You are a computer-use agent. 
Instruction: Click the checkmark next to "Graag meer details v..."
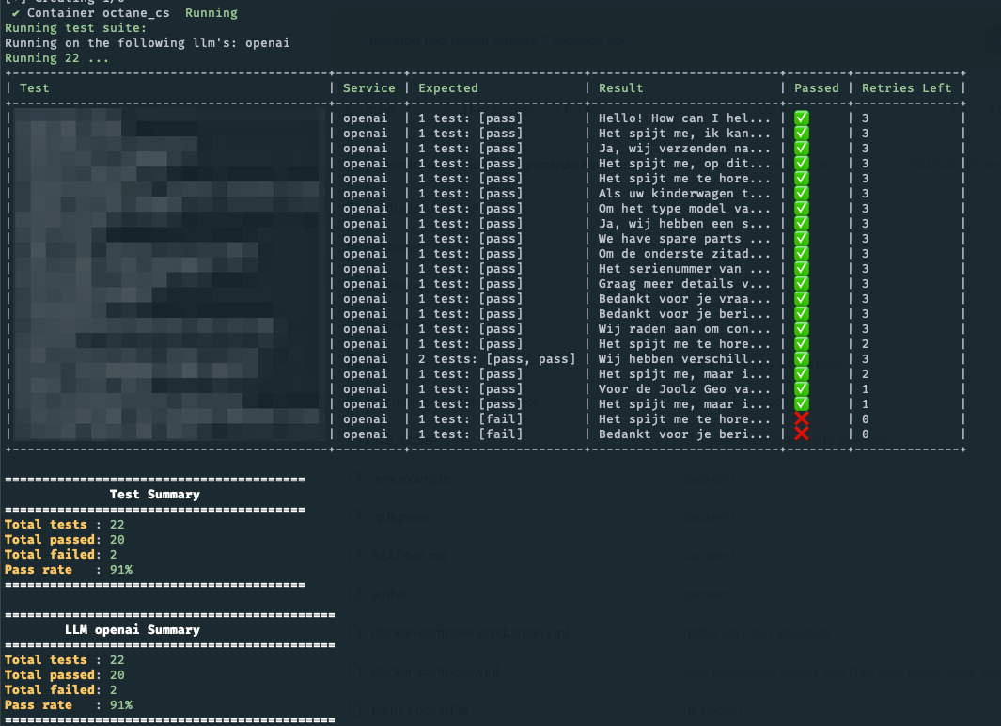point(802,284)
